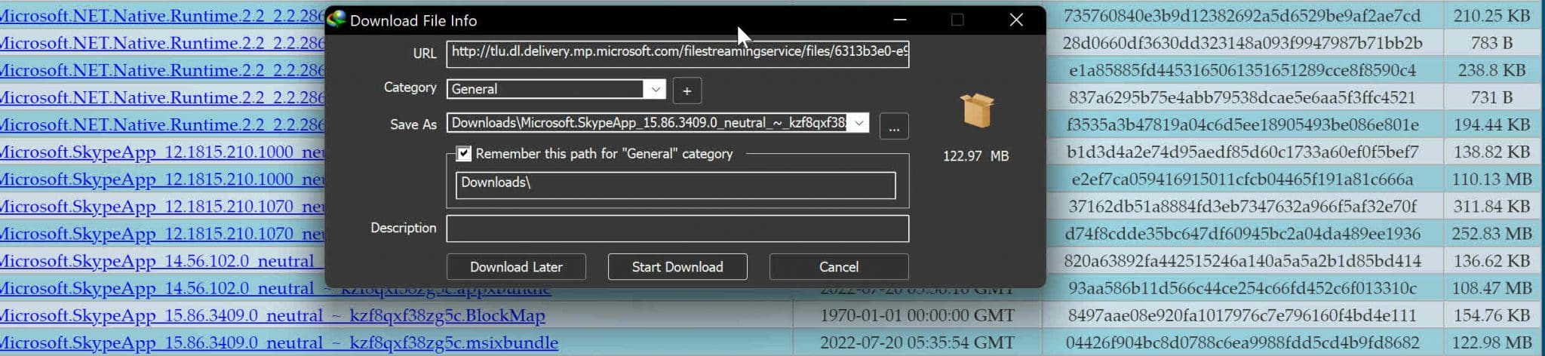Click the 138.82 KB size cell
Image resolution: width=1545 pixels, height=356 pixels.
tap(1491, 152)
